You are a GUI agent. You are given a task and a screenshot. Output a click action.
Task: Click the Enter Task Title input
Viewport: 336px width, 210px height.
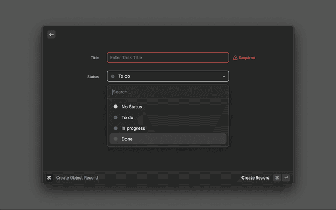coord(168,58)
